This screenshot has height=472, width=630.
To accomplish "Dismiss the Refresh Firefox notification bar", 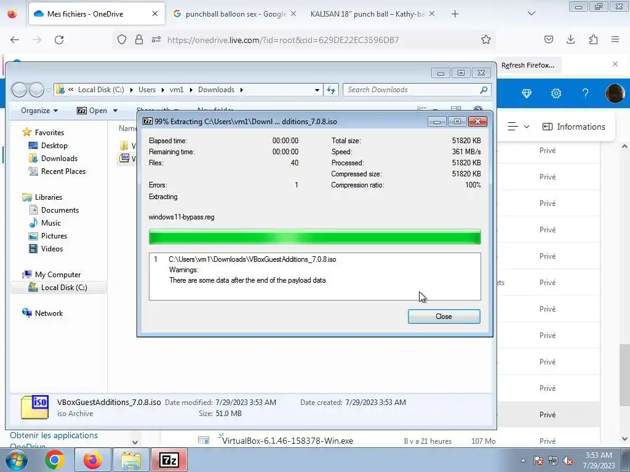I will tap(615, 64).
